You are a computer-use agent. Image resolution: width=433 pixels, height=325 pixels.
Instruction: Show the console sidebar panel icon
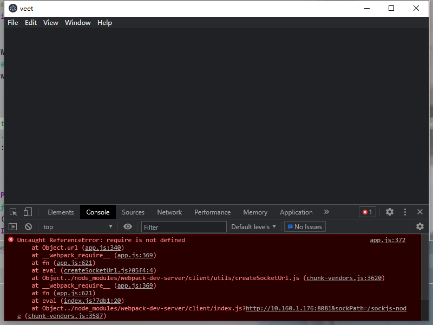point(12,226)
